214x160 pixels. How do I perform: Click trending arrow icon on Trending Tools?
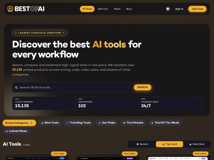coord(67,123)
